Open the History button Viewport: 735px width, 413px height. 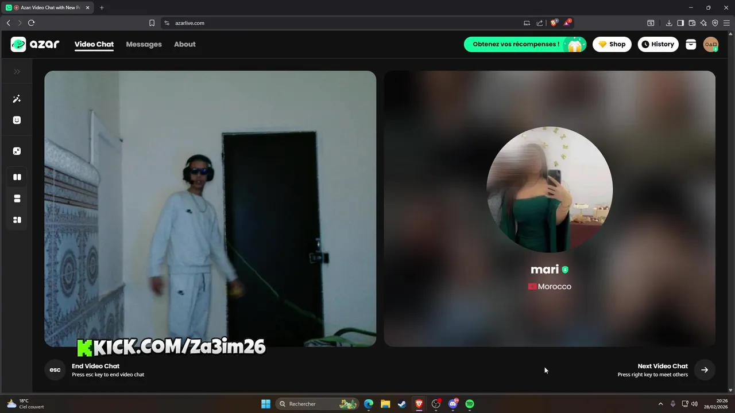[x=658, y=44]
